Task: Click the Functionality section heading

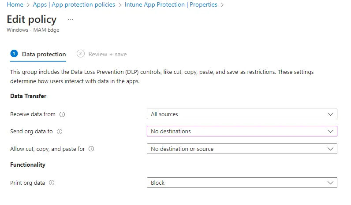Action: coord(28,165)
